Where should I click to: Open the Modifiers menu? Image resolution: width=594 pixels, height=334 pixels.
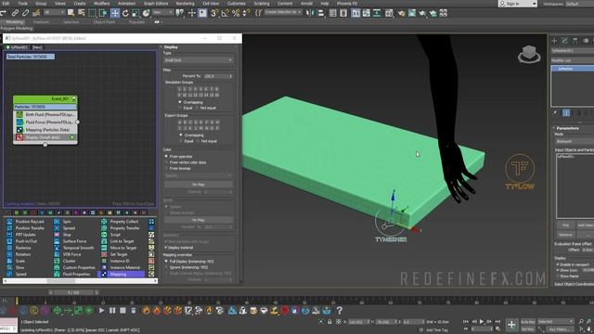[101, 4]
